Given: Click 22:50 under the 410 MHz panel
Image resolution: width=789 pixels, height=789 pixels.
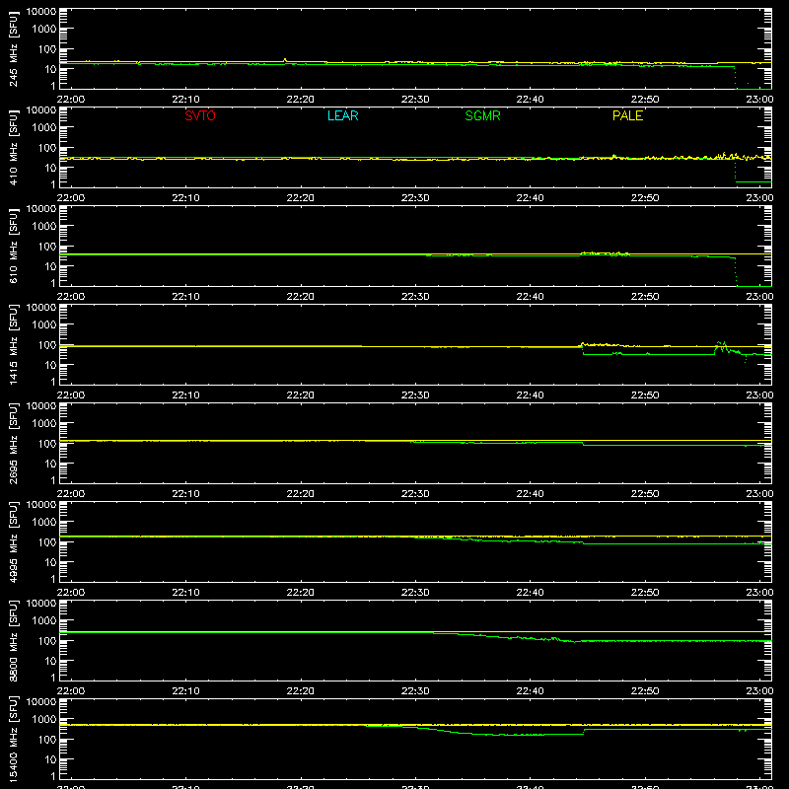Looking at the screenshot, I should click(645, 198).
